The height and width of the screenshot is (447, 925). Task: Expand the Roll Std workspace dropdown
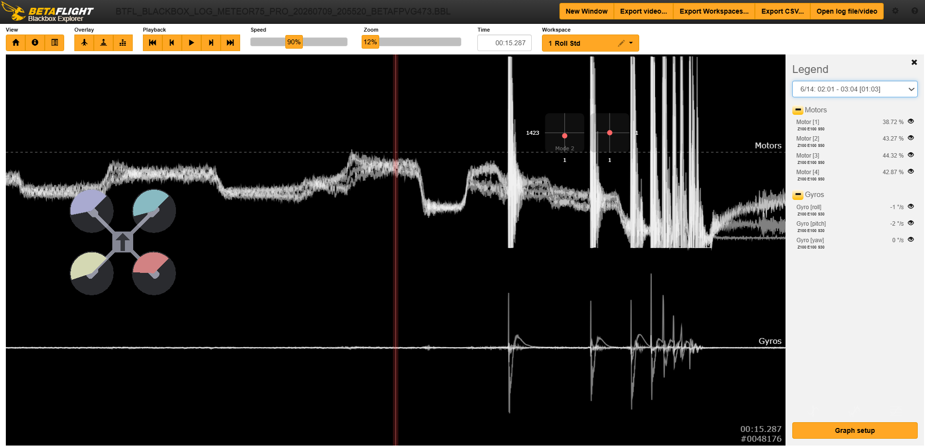(x=631, y=43)
